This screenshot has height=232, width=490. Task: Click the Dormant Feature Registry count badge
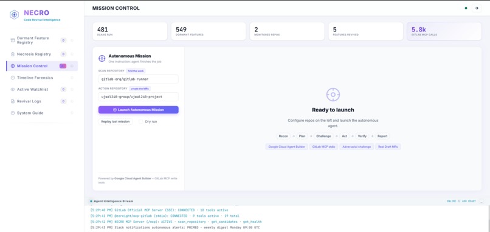[63, 40]
